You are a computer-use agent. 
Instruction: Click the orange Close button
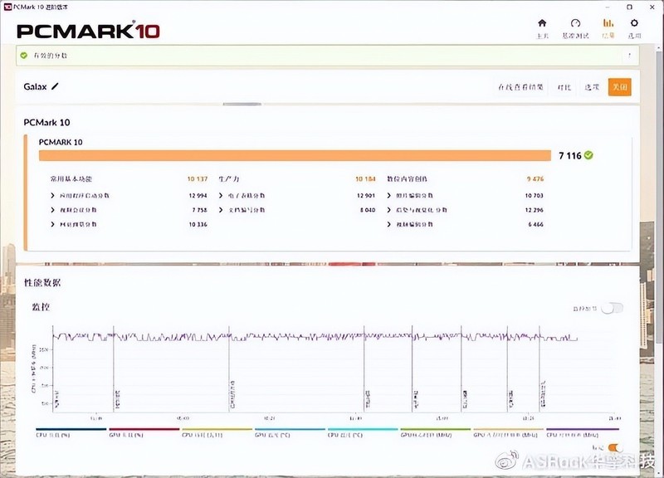619,87
